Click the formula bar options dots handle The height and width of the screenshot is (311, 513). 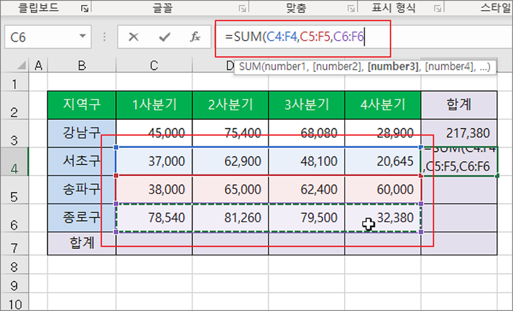[x=105, y=37]
